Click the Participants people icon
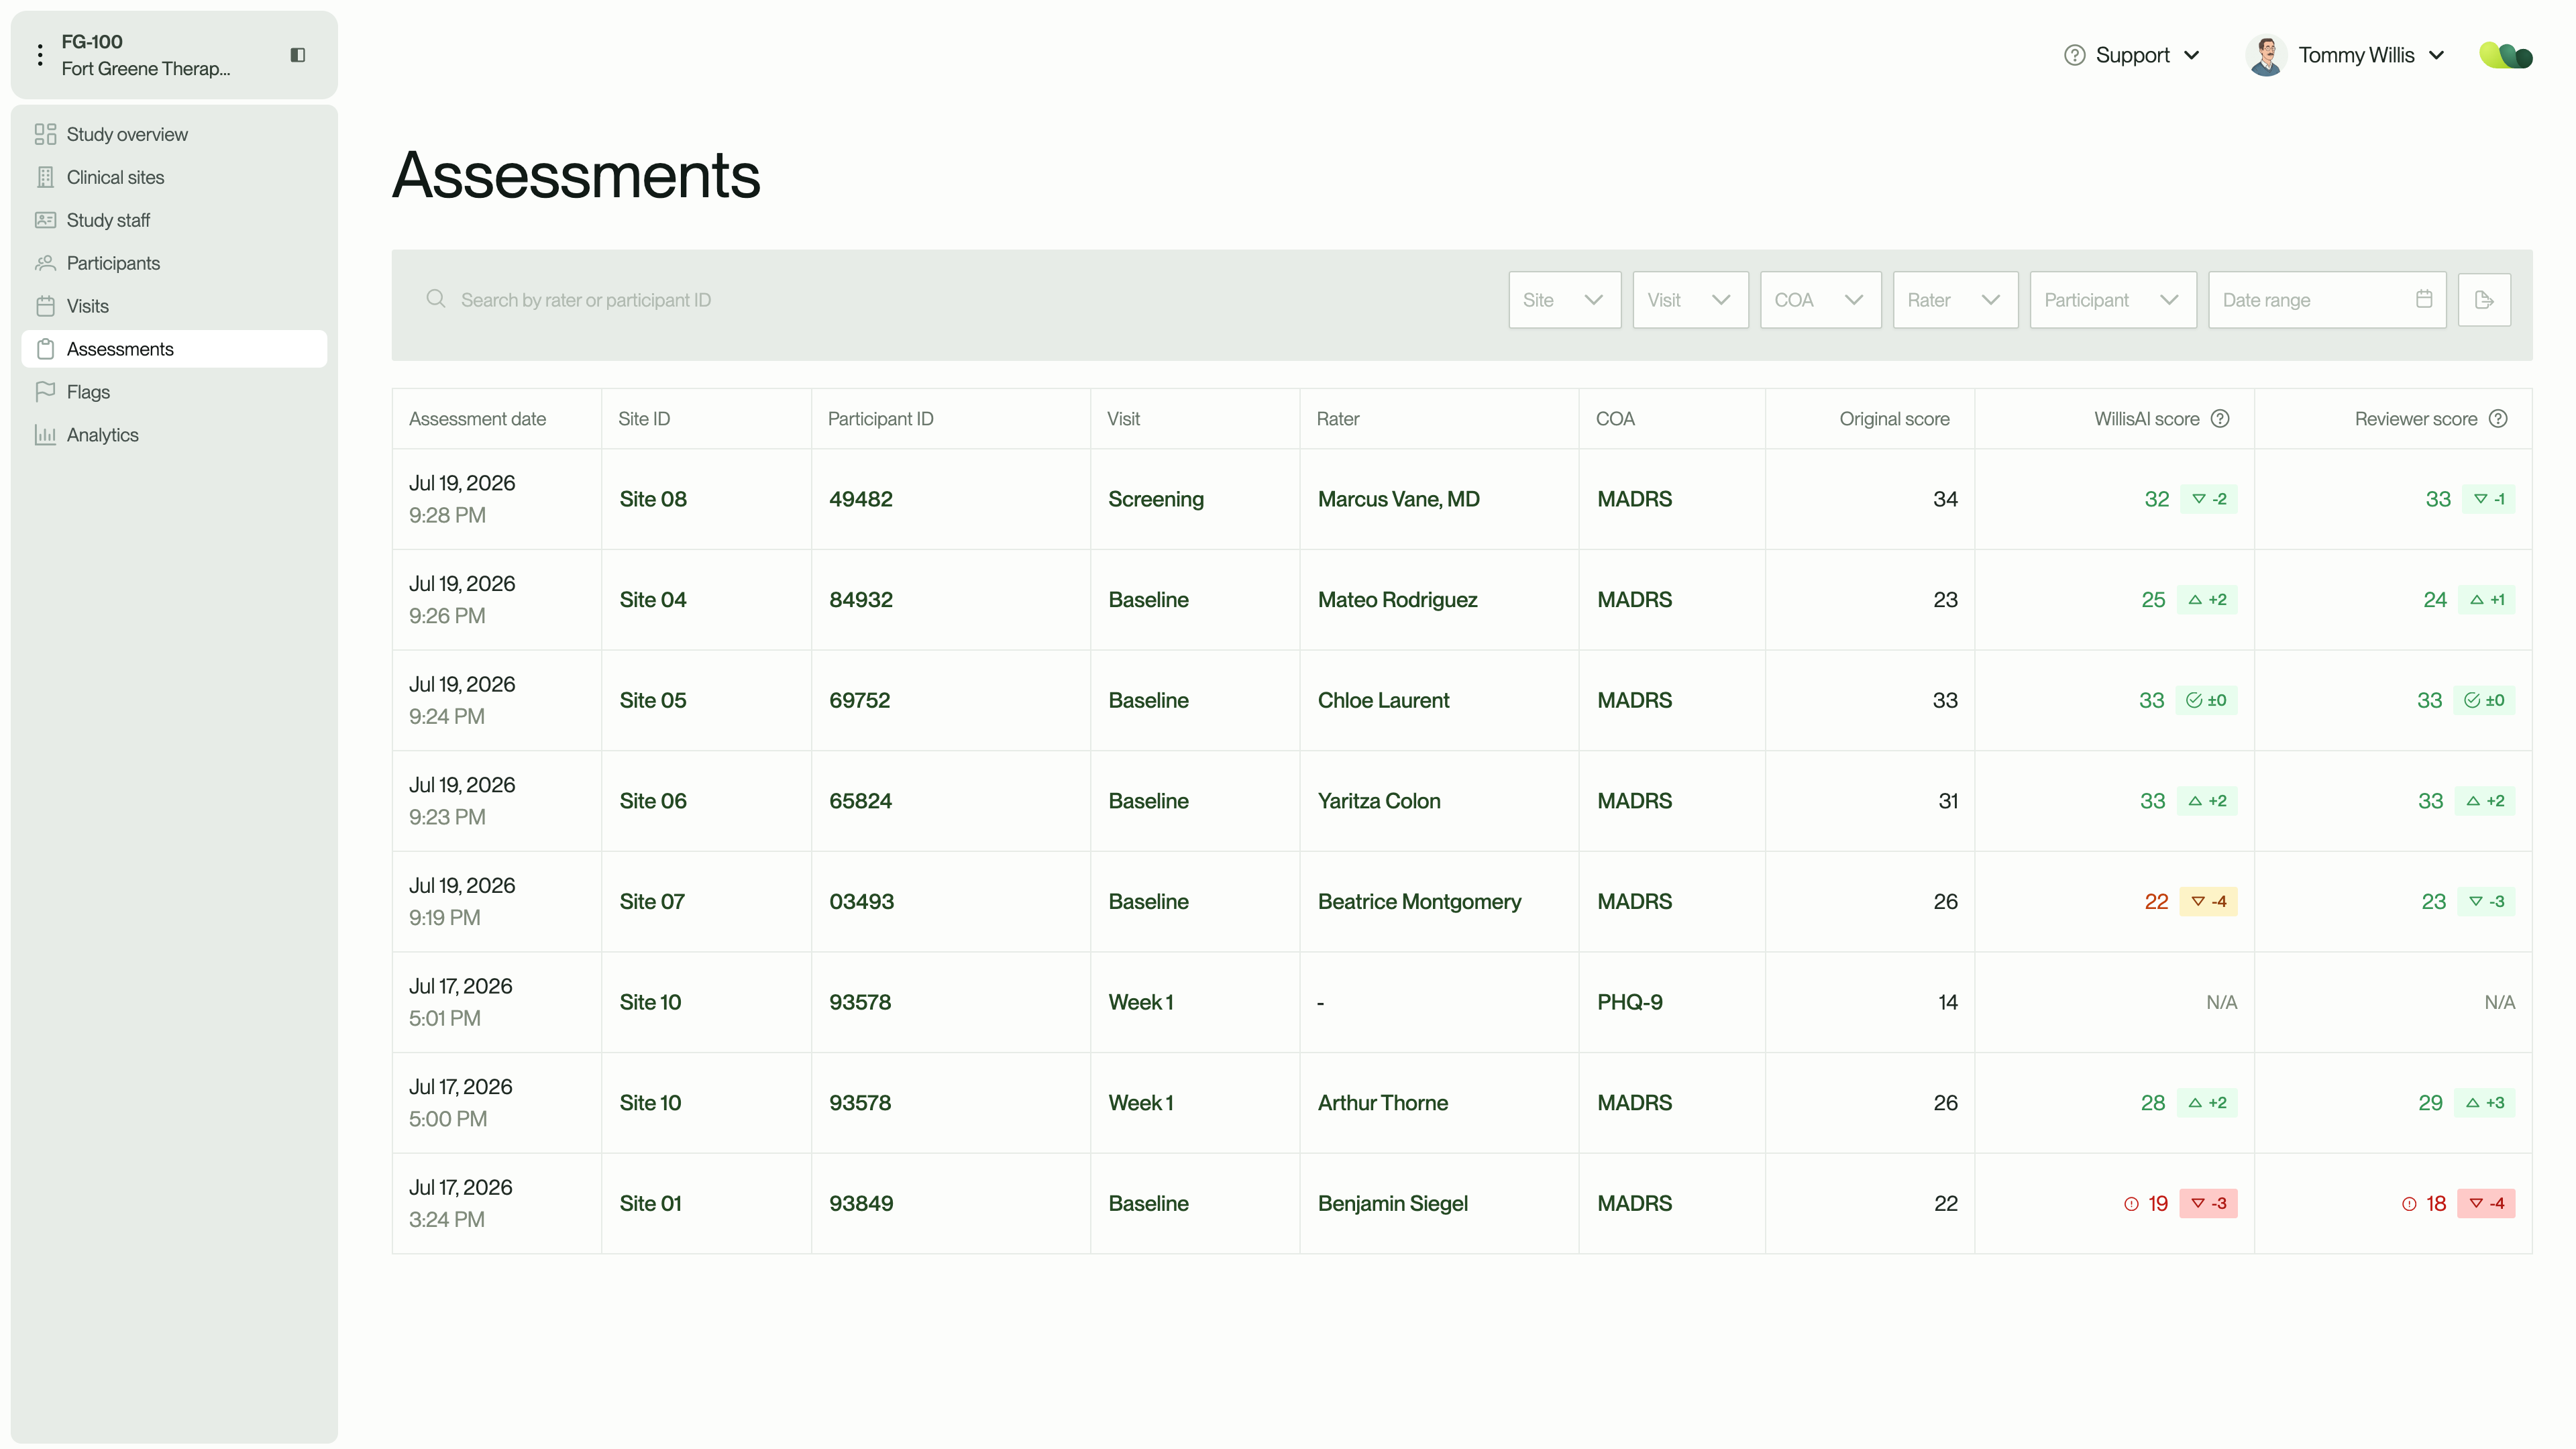The height and width of the screenshot is (1449, 2576). [x=45, y=263]
